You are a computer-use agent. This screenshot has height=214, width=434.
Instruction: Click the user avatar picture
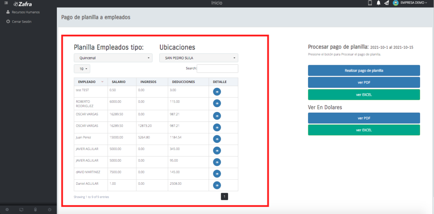click(x=395, y=3)
